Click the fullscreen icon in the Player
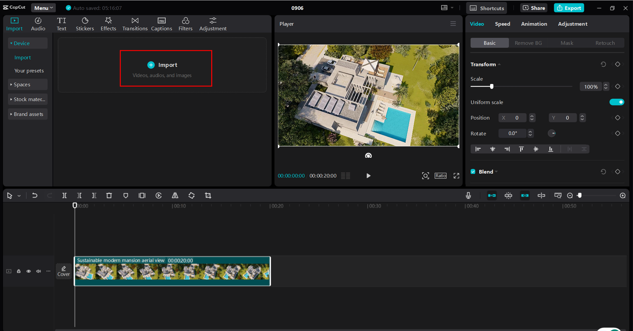This screenshot has width=633, height=331. [456, 176]
